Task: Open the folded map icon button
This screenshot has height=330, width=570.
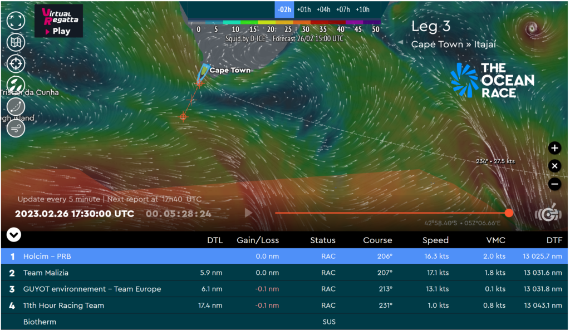Action: pos(16,42)
